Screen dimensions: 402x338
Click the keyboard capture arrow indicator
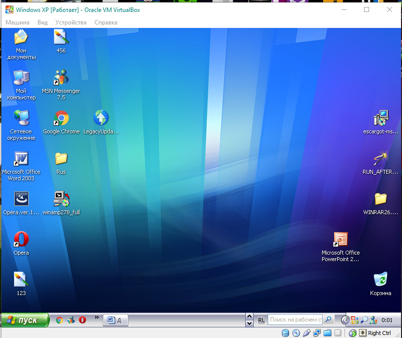point(363,333)
